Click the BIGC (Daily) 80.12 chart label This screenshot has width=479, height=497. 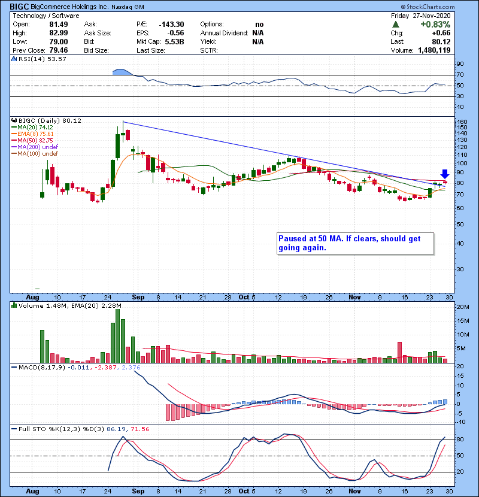tap(50, 121)
